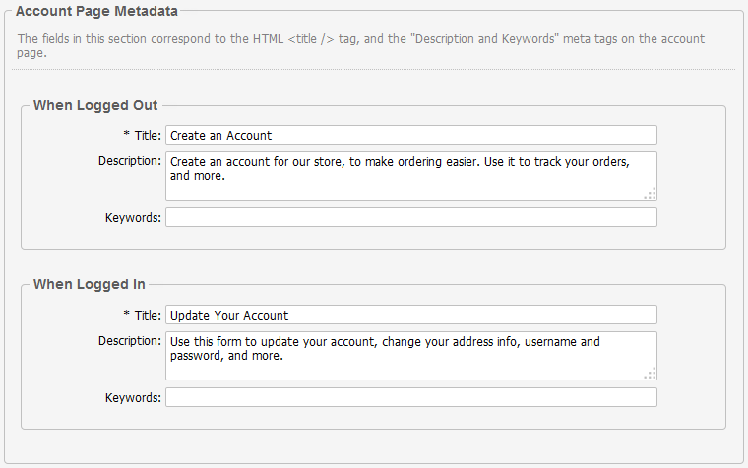Click the logged-out Title field "Create an Account"

coord(410,135)
